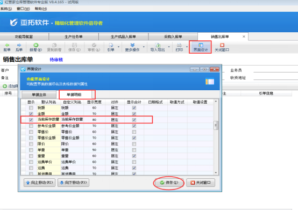Click the 关闭窗口 red toolbar icon
298x210 pixels.
click(222, 45)
